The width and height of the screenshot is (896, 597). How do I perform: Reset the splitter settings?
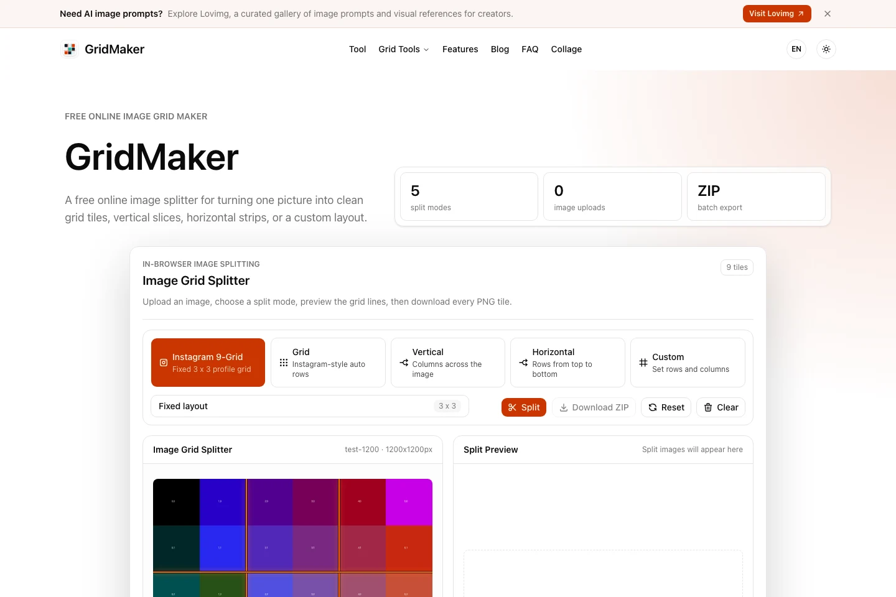(666, 407)
